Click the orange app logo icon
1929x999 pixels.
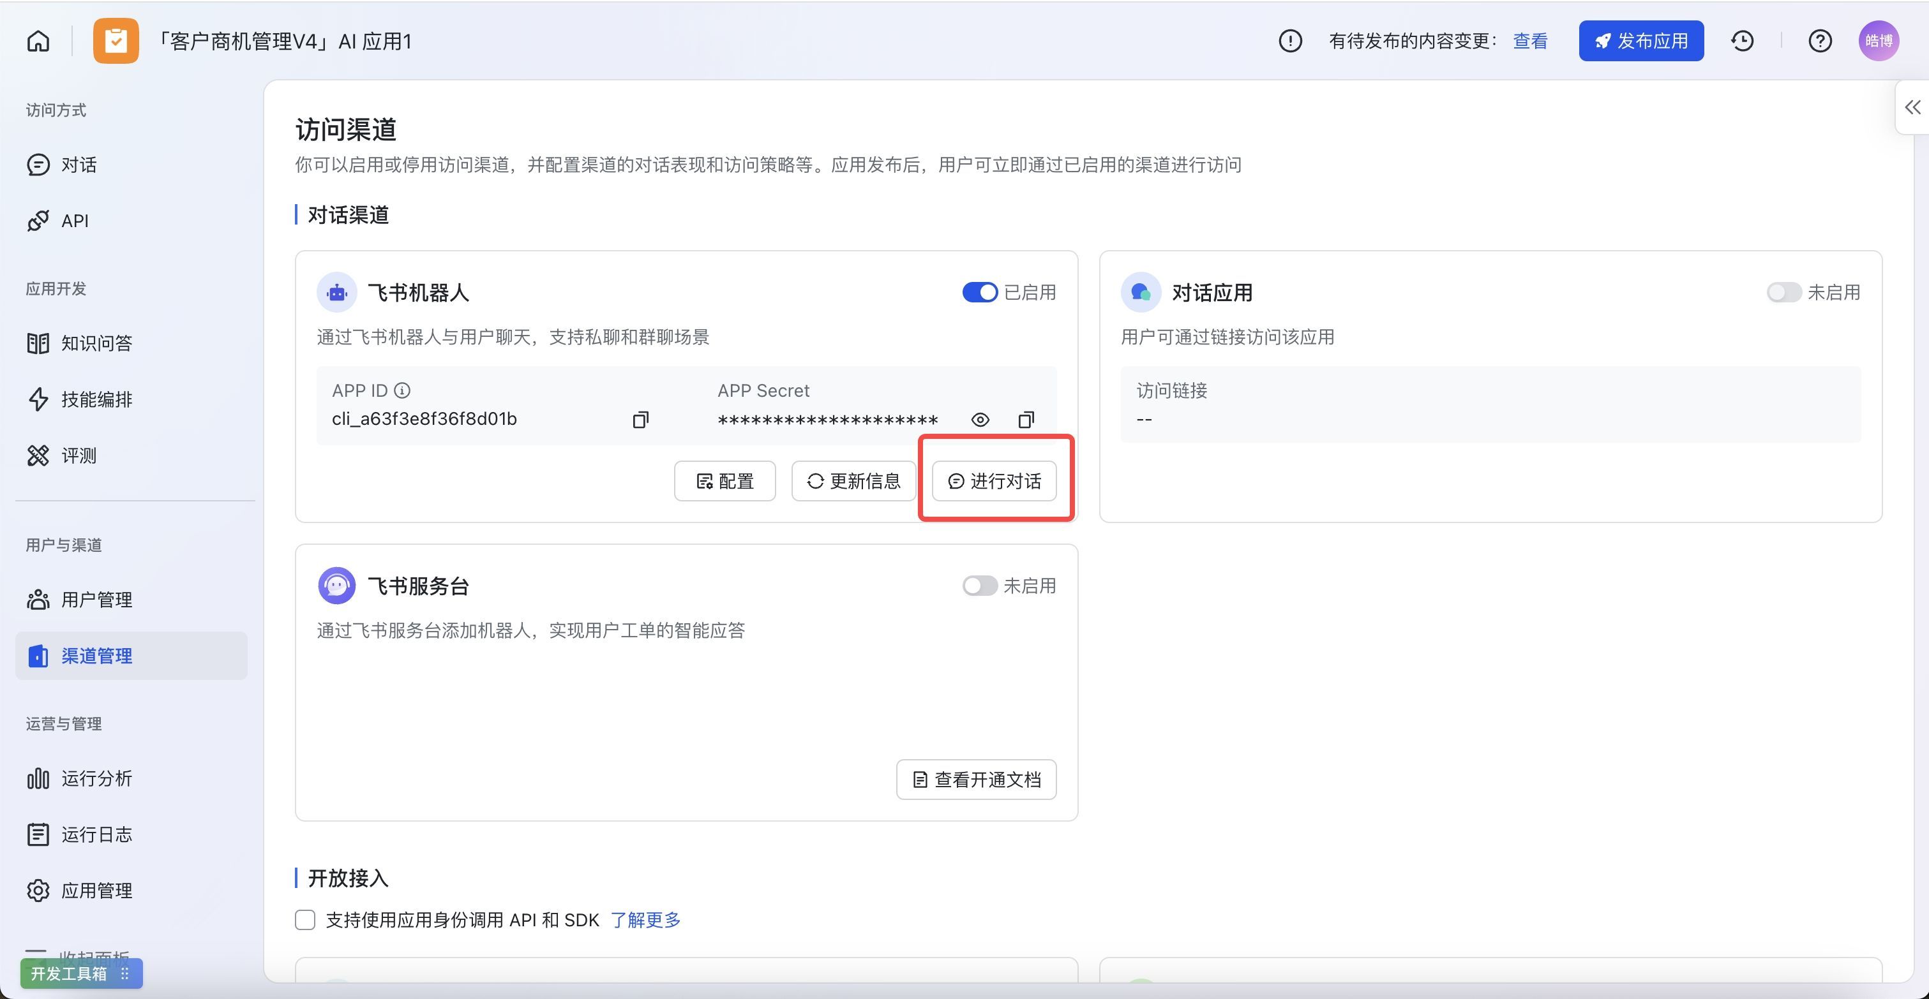(116, 40)
